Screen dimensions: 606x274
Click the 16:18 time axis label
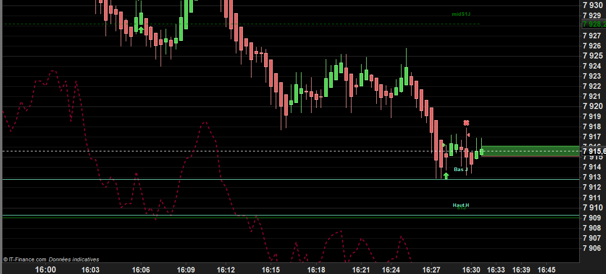click(316, 269)
